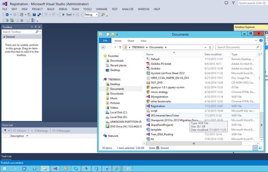
Task: Click the Error List filter funnel icon
Action: click(5, 130)
